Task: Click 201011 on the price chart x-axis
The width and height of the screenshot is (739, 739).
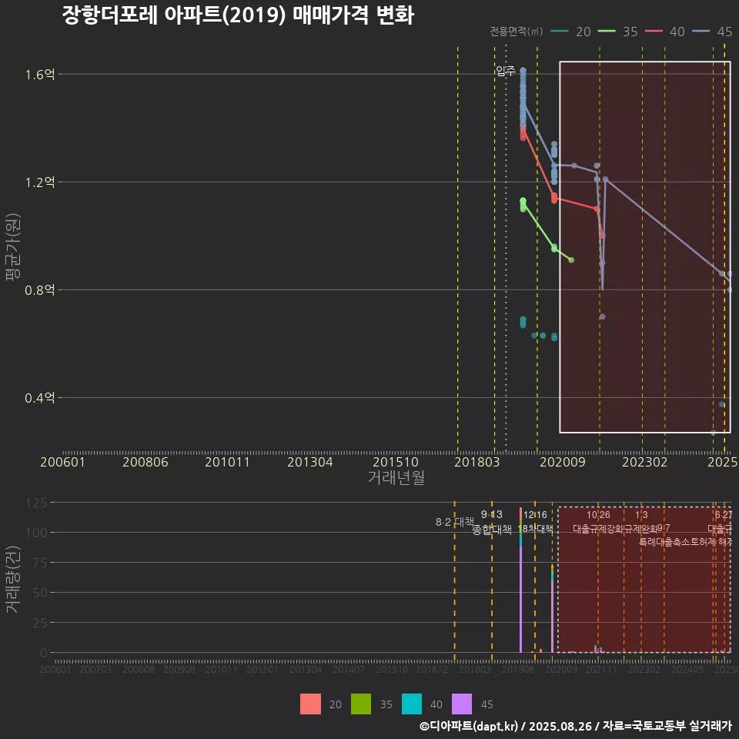Action: click(x=227, y=462)
